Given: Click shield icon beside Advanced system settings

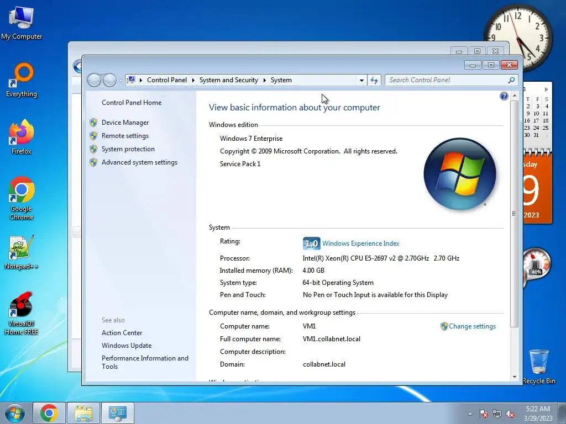Looking at the screenshot, I should [x=93, y=162].
